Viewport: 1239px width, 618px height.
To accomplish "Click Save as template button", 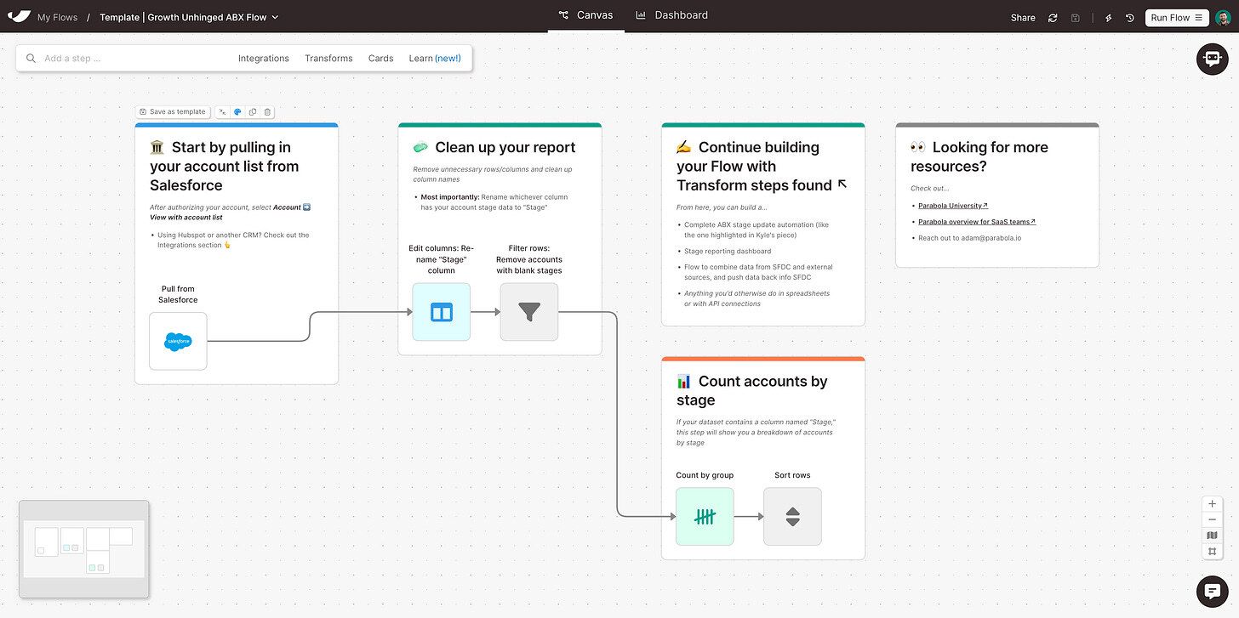I will [173, 111].
